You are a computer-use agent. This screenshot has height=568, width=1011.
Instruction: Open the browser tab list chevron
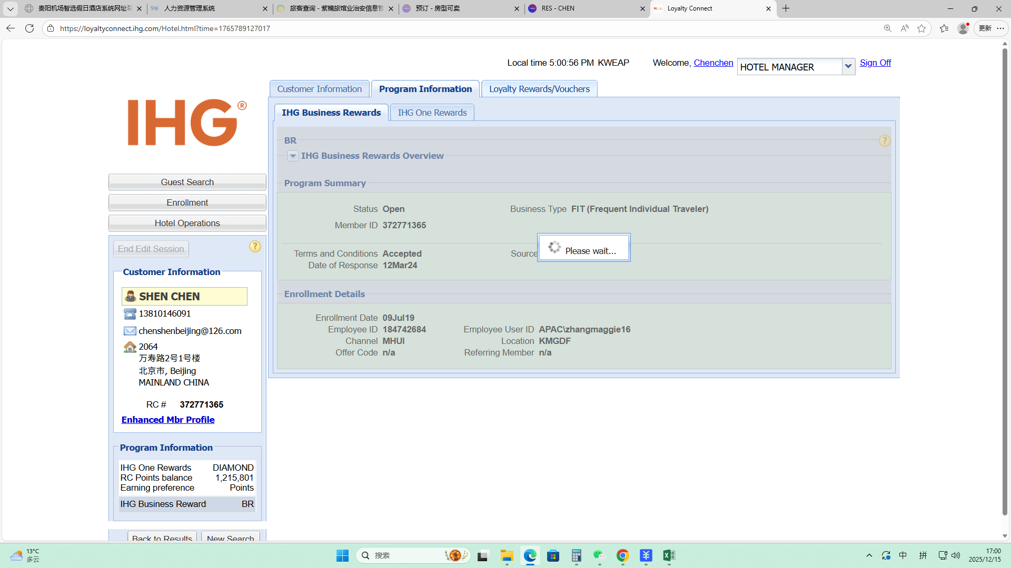click(x=10, y=8)
